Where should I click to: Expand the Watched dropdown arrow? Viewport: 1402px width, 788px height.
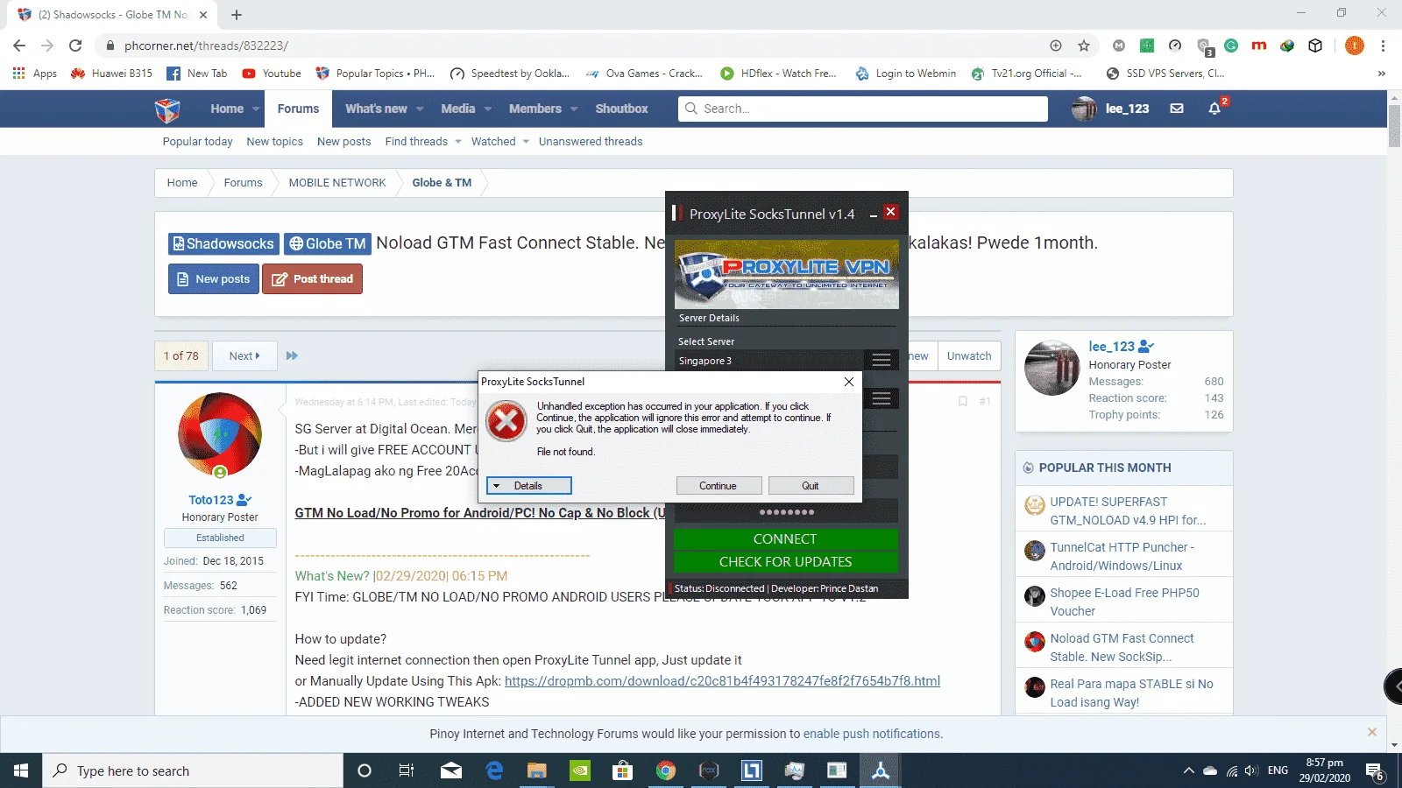(526, 141)
